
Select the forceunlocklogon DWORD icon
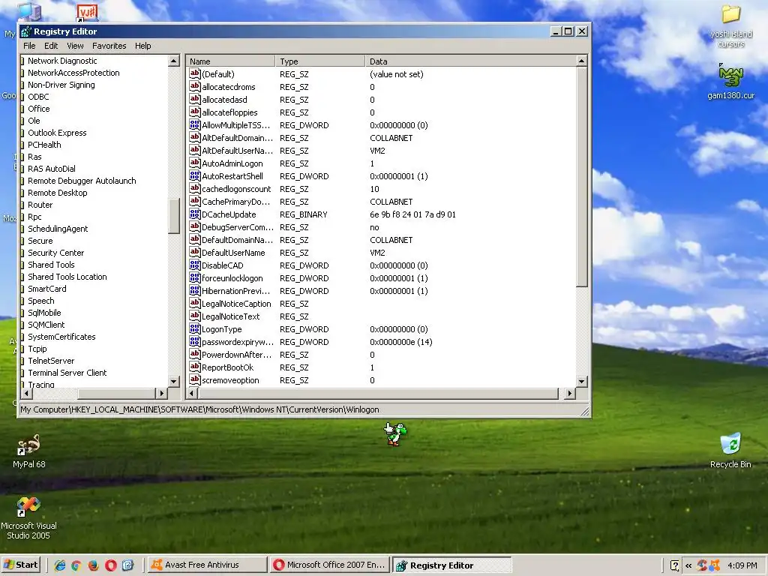pos(195,277)
